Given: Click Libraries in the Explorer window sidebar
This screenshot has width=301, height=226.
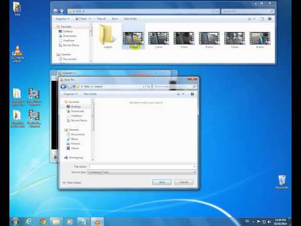Looking at the screenshot, I should pyautogui.click(x=66, y=55).
